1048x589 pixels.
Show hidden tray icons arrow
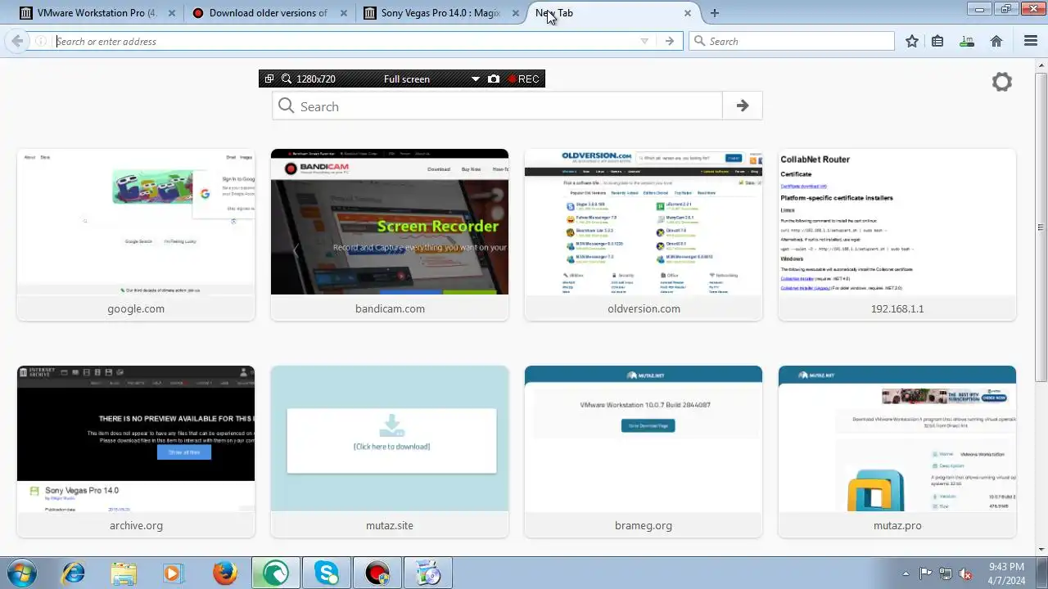906,573
